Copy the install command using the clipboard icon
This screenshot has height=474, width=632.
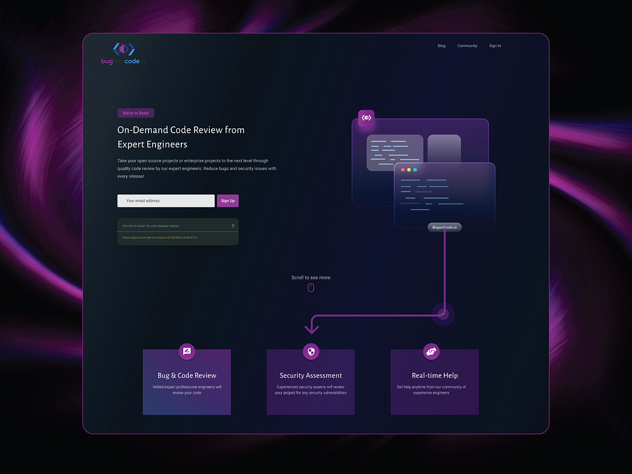(234, 225)
